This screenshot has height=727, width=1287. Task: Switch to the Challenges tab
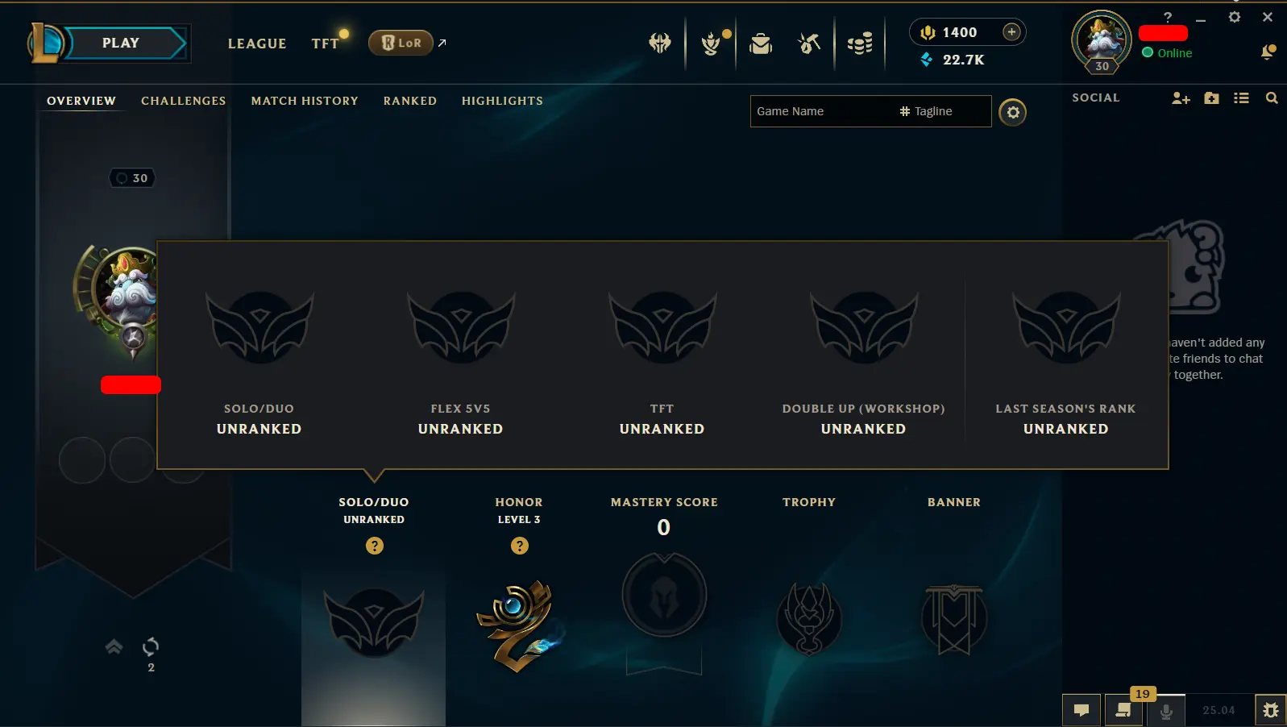point(184,101)
